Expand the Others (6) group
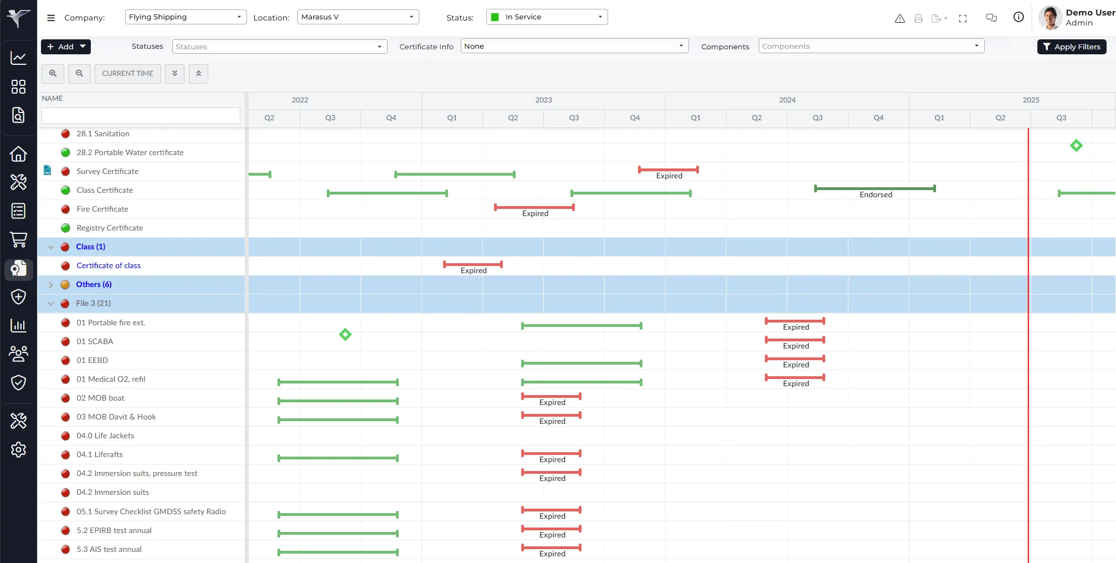 [51, 285]
